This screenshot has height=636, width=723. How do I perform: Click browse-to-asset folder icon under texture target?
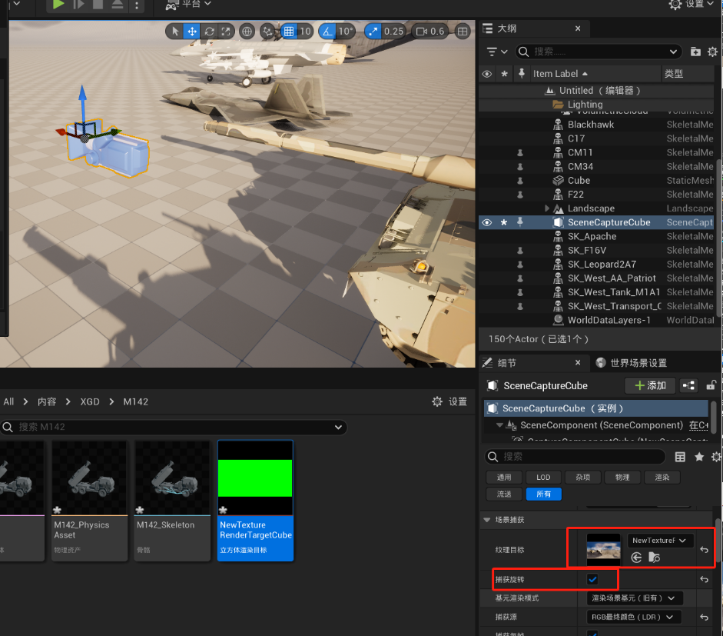(x=655, y=558)
